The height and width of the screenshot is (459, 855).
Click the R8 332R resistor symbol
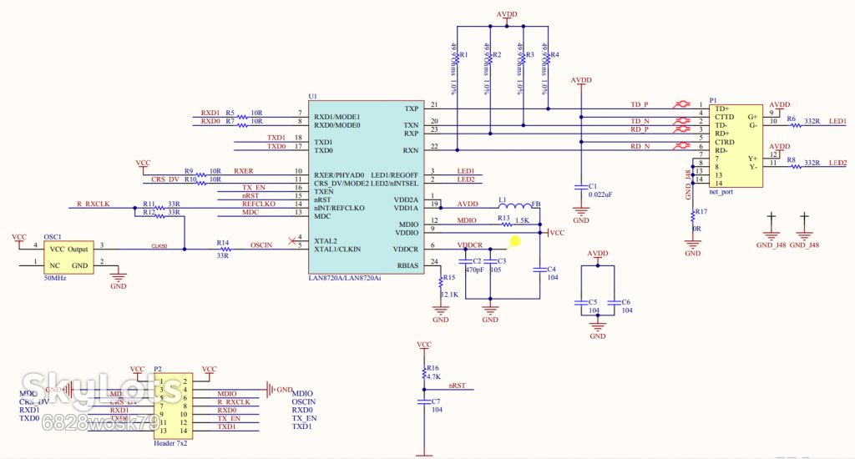click(796, 166)
